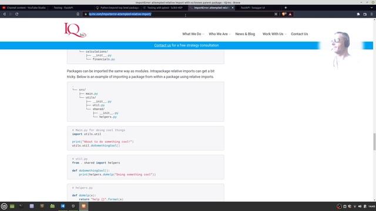Switch to VS Code in the taskbar

(63, 206)
